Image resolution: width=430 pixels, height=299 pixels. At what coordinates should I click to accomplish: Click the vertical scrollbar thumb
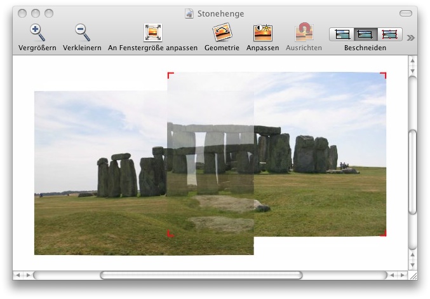click(412, 172)
